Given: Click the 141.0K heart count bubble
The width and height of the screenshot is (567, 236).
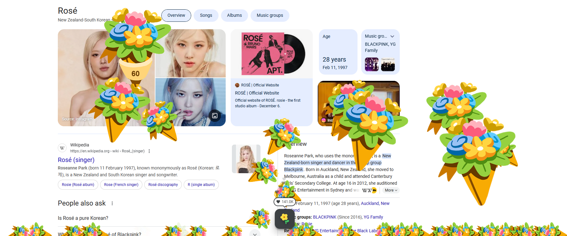Looking at the screenshot, I should (285, 202).
